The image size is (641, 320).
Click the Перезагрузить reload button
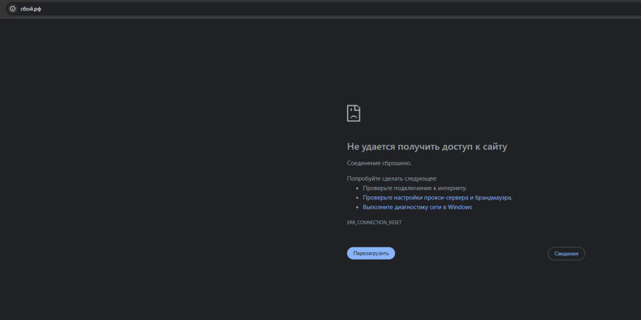click(x=371, y=254)
